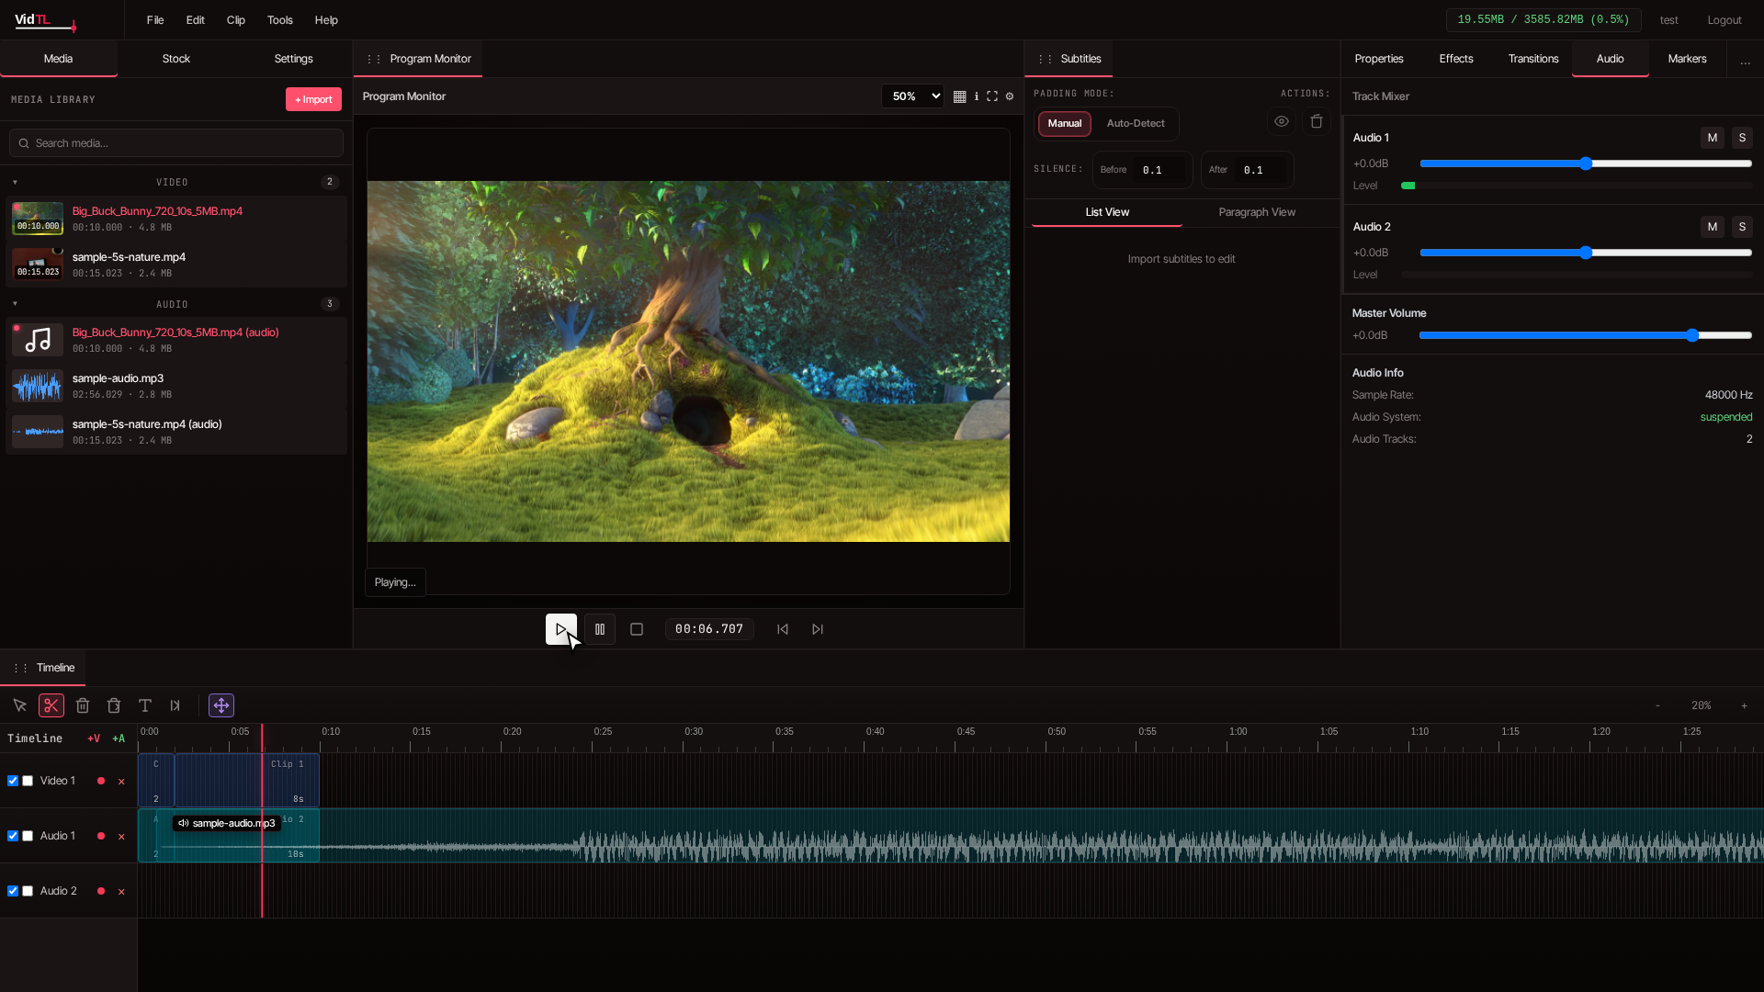Click the Play button in transport controls
The height and width of the screenshot is (992, 1764).
pyautogui.click(x=561, y=629)
